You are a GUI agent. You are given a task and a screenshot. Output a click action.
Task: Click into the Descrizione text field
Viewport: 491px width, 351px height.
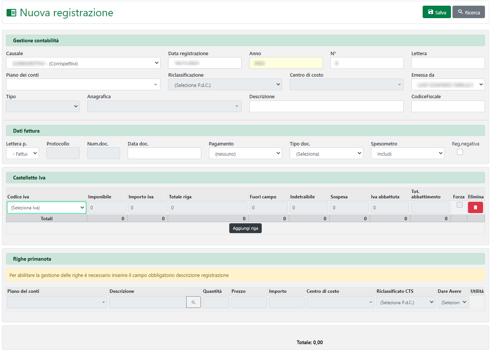coord(326,107)
